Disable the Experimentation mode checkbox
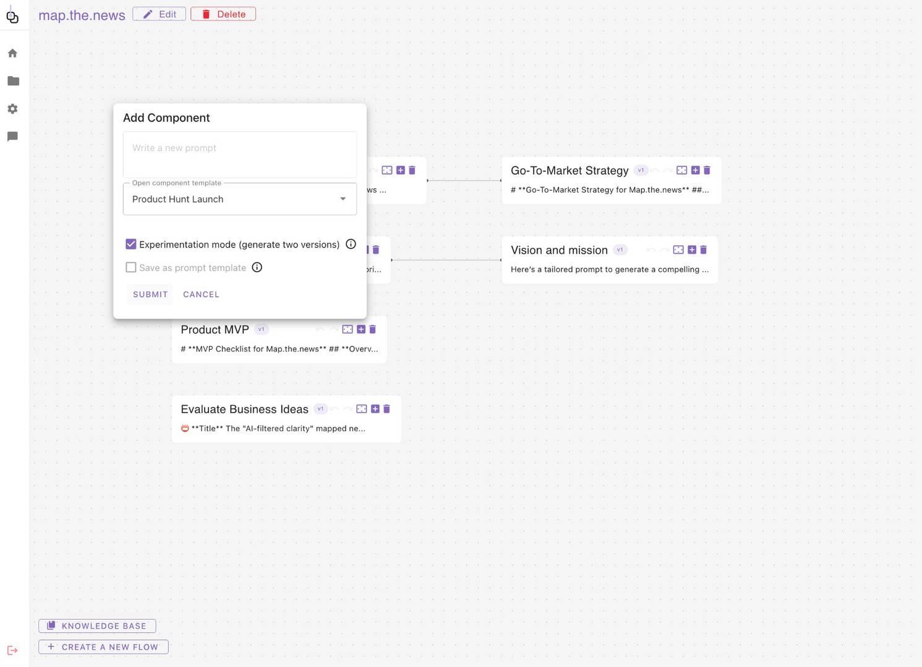Screen dimensions: 922x667 click(131, 245)
